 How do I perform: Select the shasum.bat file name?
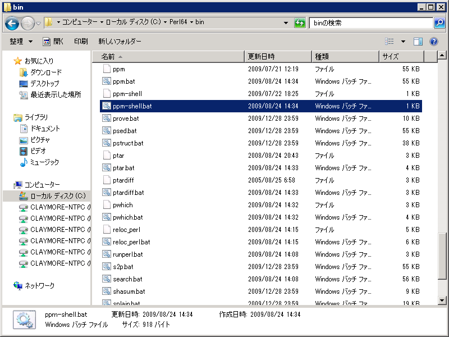click(129, 292)
